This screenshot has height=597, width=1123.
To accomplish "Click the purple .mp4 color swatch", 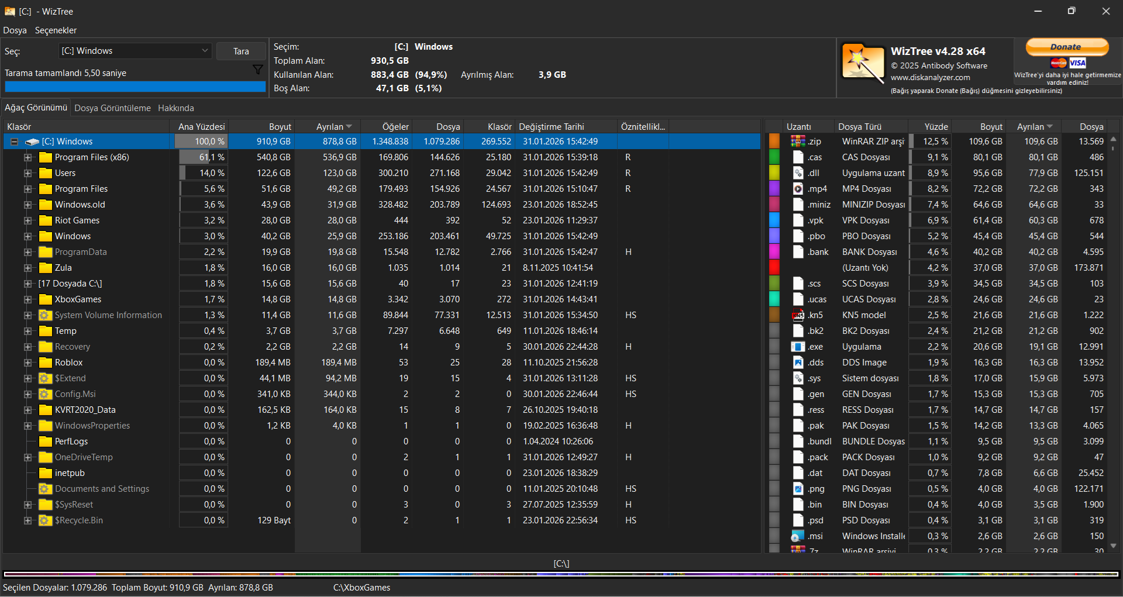I will [x=774, y=189].
